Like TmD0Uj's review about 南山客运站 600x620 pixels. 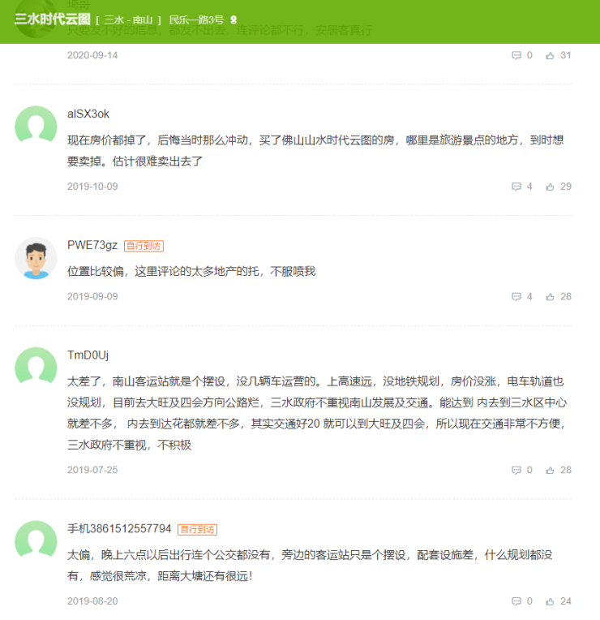point(551,470)
